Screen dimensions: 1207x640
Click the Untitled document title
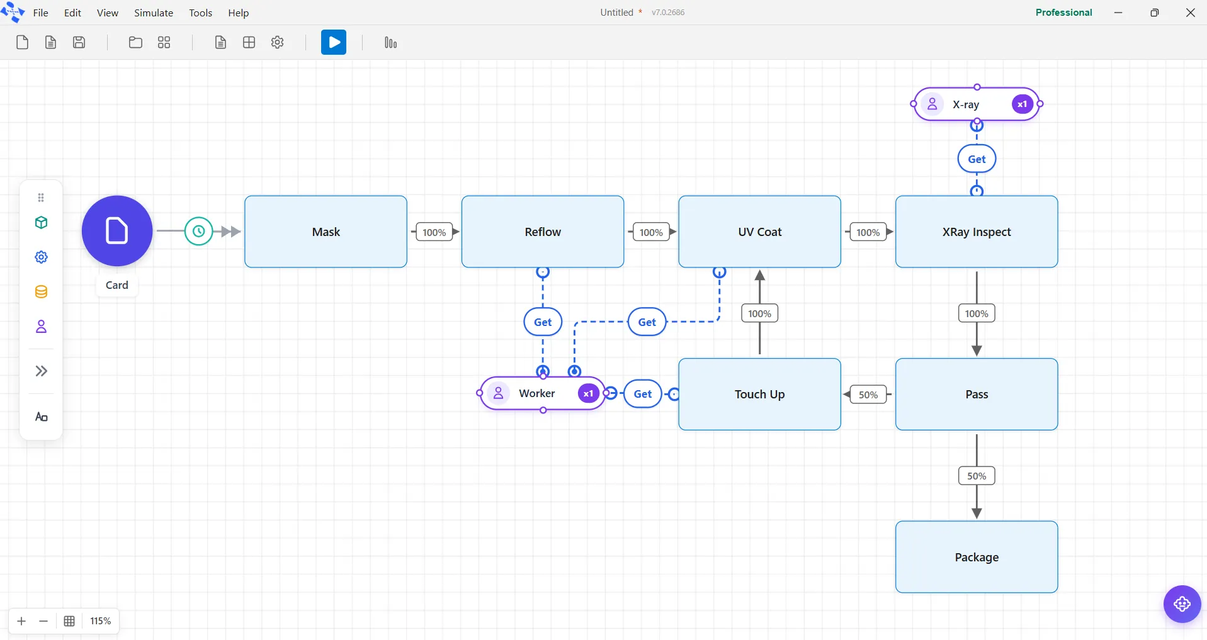coord(617,12)
